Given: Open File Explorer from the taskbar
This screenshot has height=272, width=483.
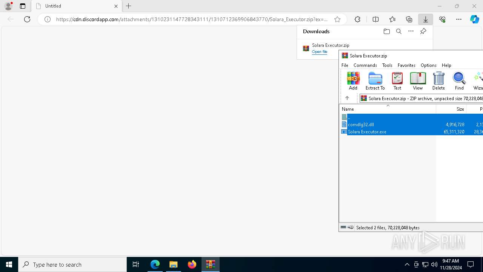Looking at the screenshot, I should (174, 264).
